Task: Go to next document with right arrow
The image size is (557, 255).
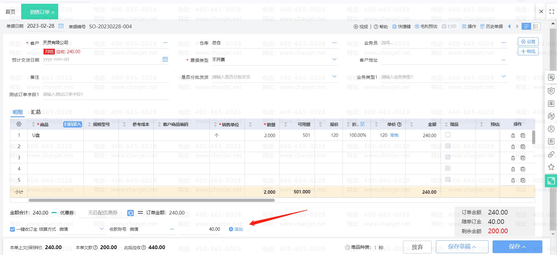Action: (517, 26)
